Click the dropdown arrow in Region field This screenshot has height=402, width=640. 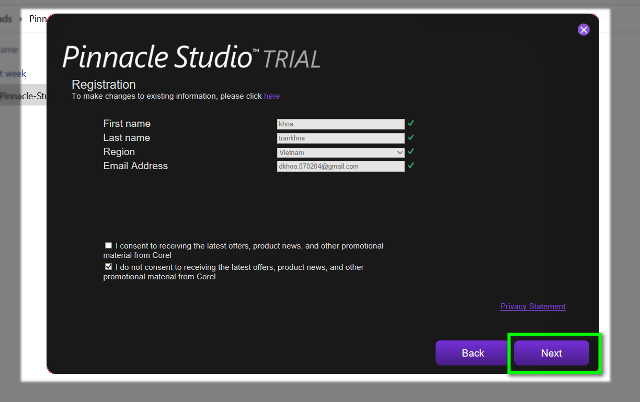[x=400, y=152]
